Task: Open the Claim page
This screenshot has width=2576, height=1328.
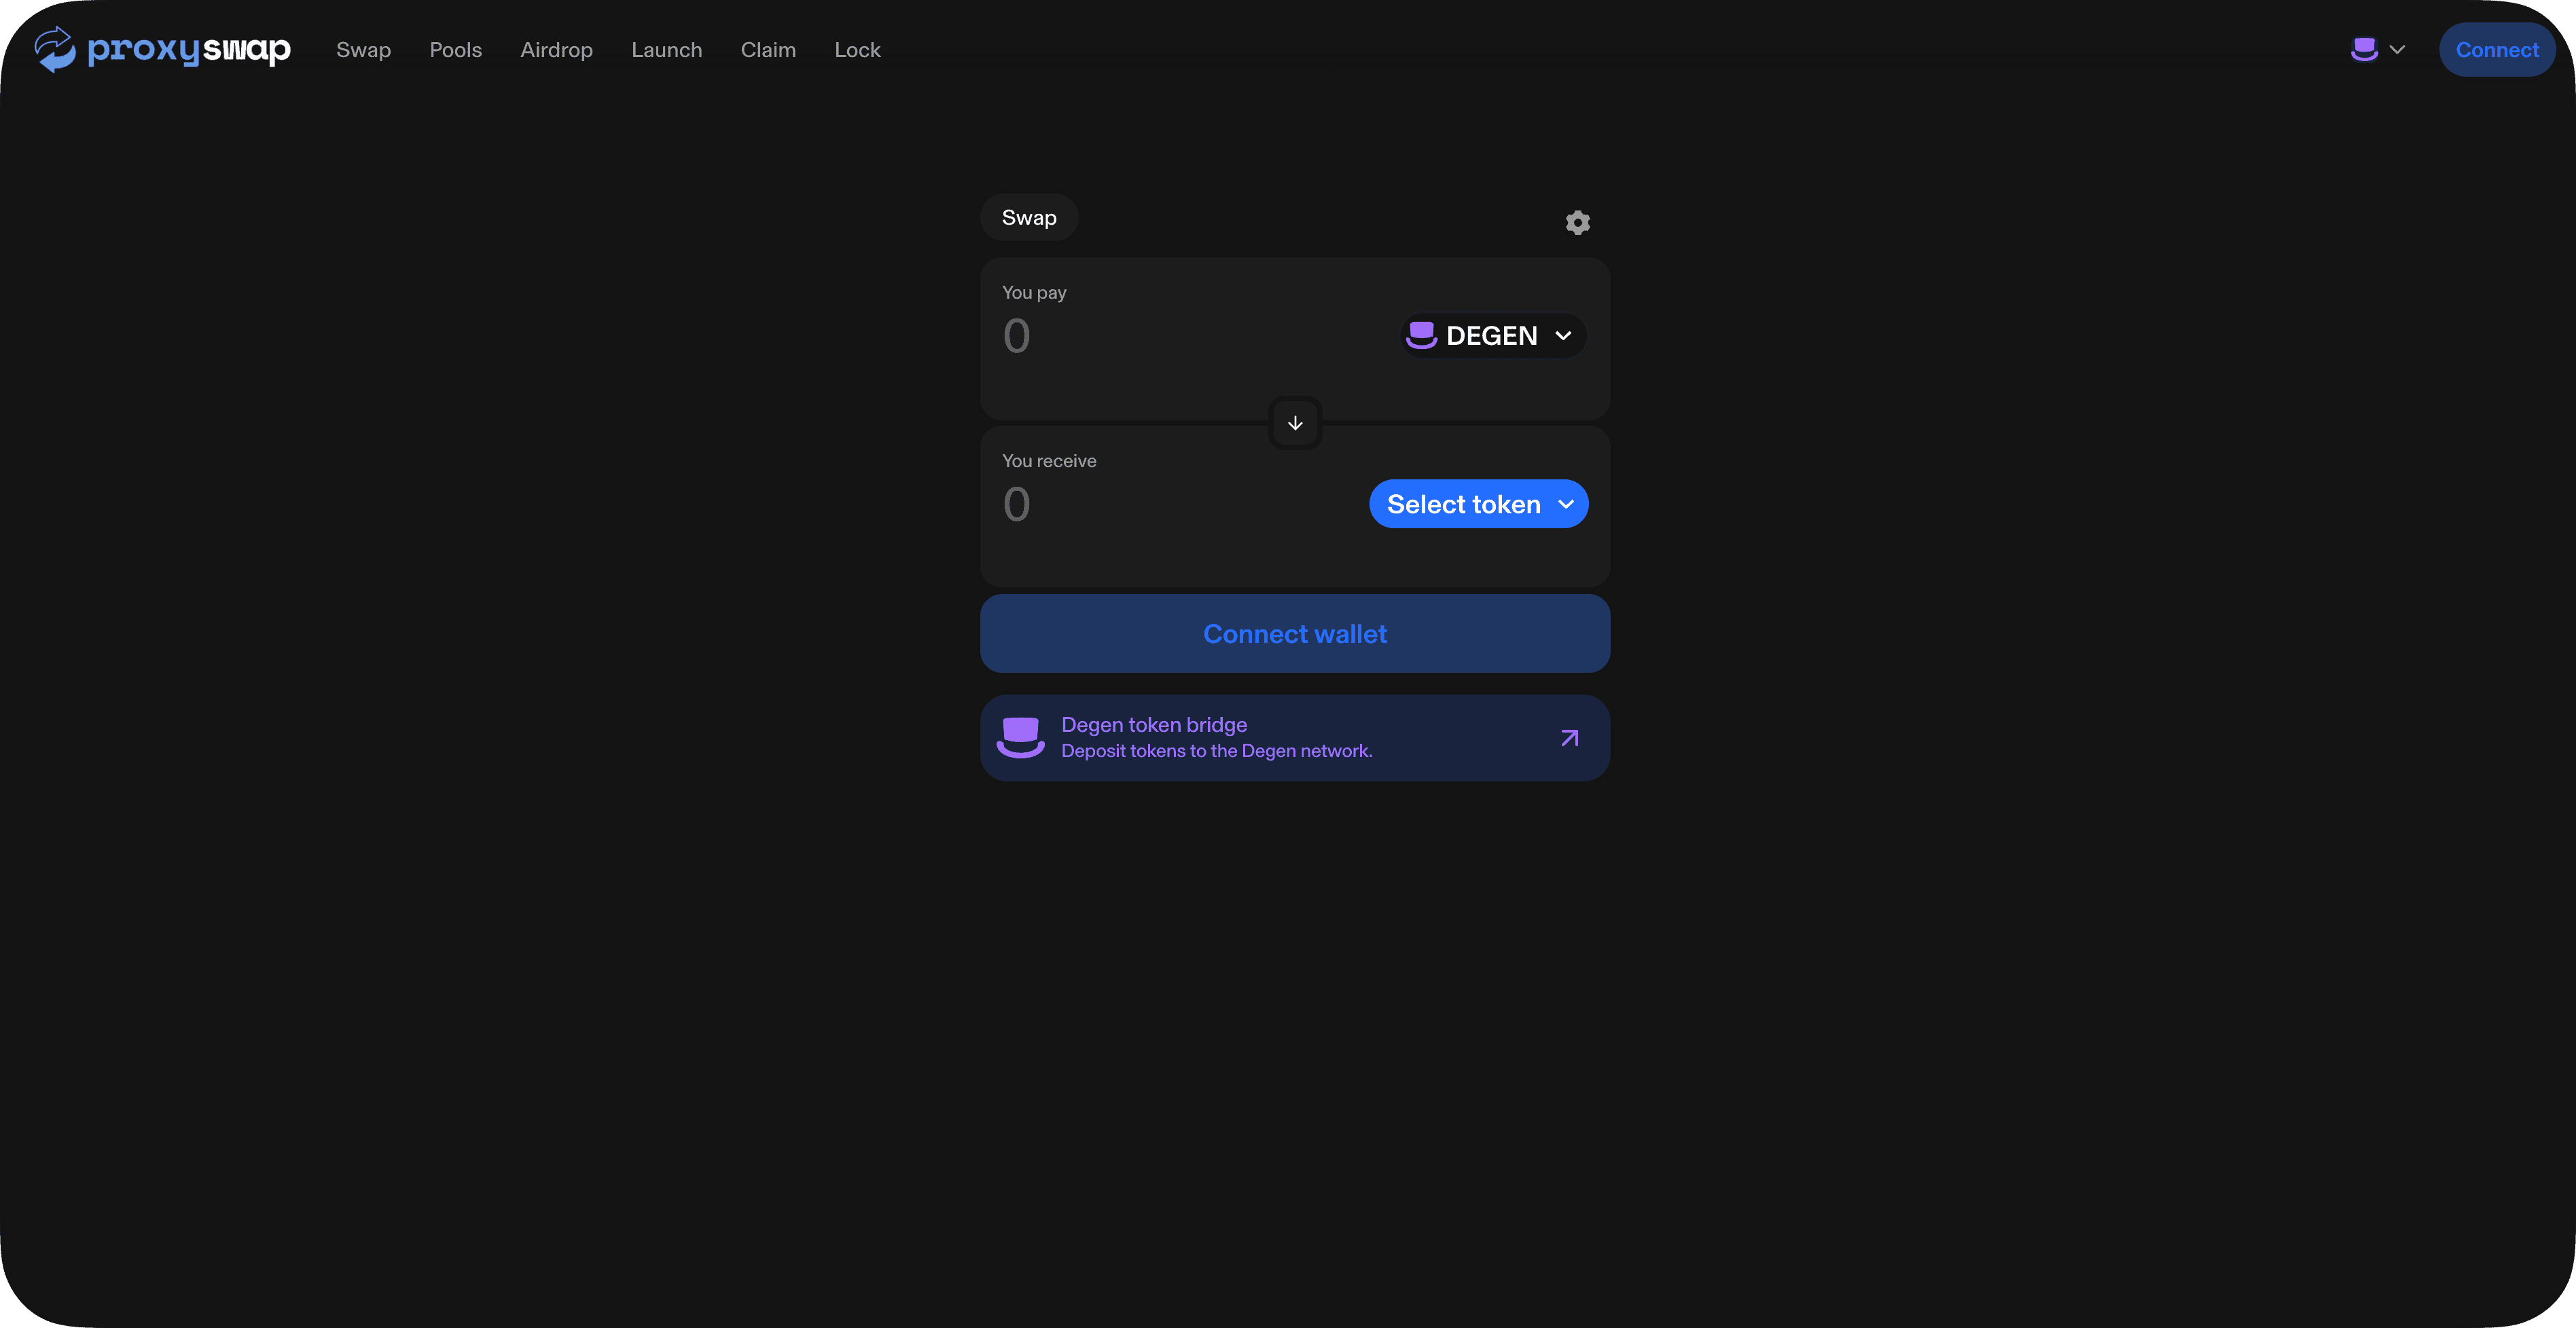Action: (x=768, y=50)
